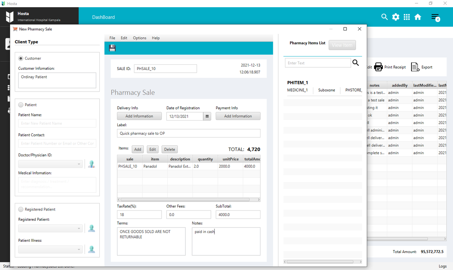Click the Print Receipt printer icon
The image size is (453, 270).
[378, 67]
